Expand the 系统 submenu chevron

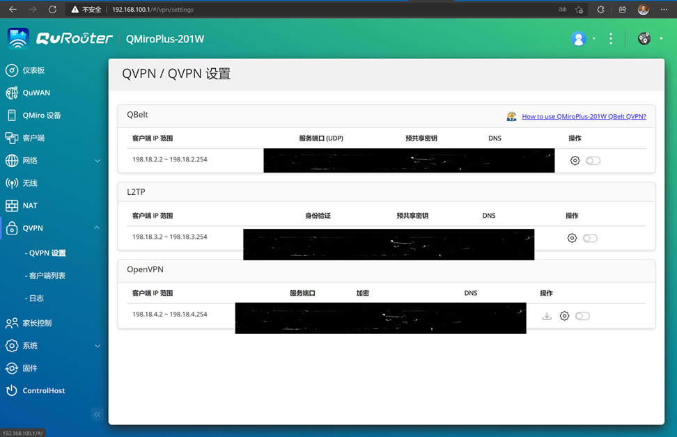coord(98,346)
